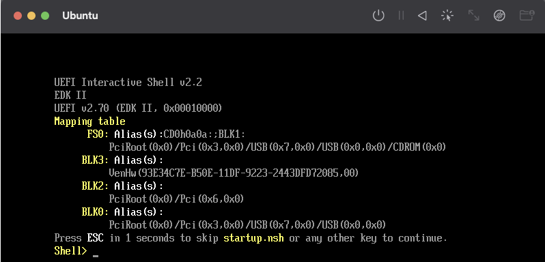The height and width of the screenshot is (262, 545).
Task: Close the Ubuntu VM window
Action: [x=18, y=16]
